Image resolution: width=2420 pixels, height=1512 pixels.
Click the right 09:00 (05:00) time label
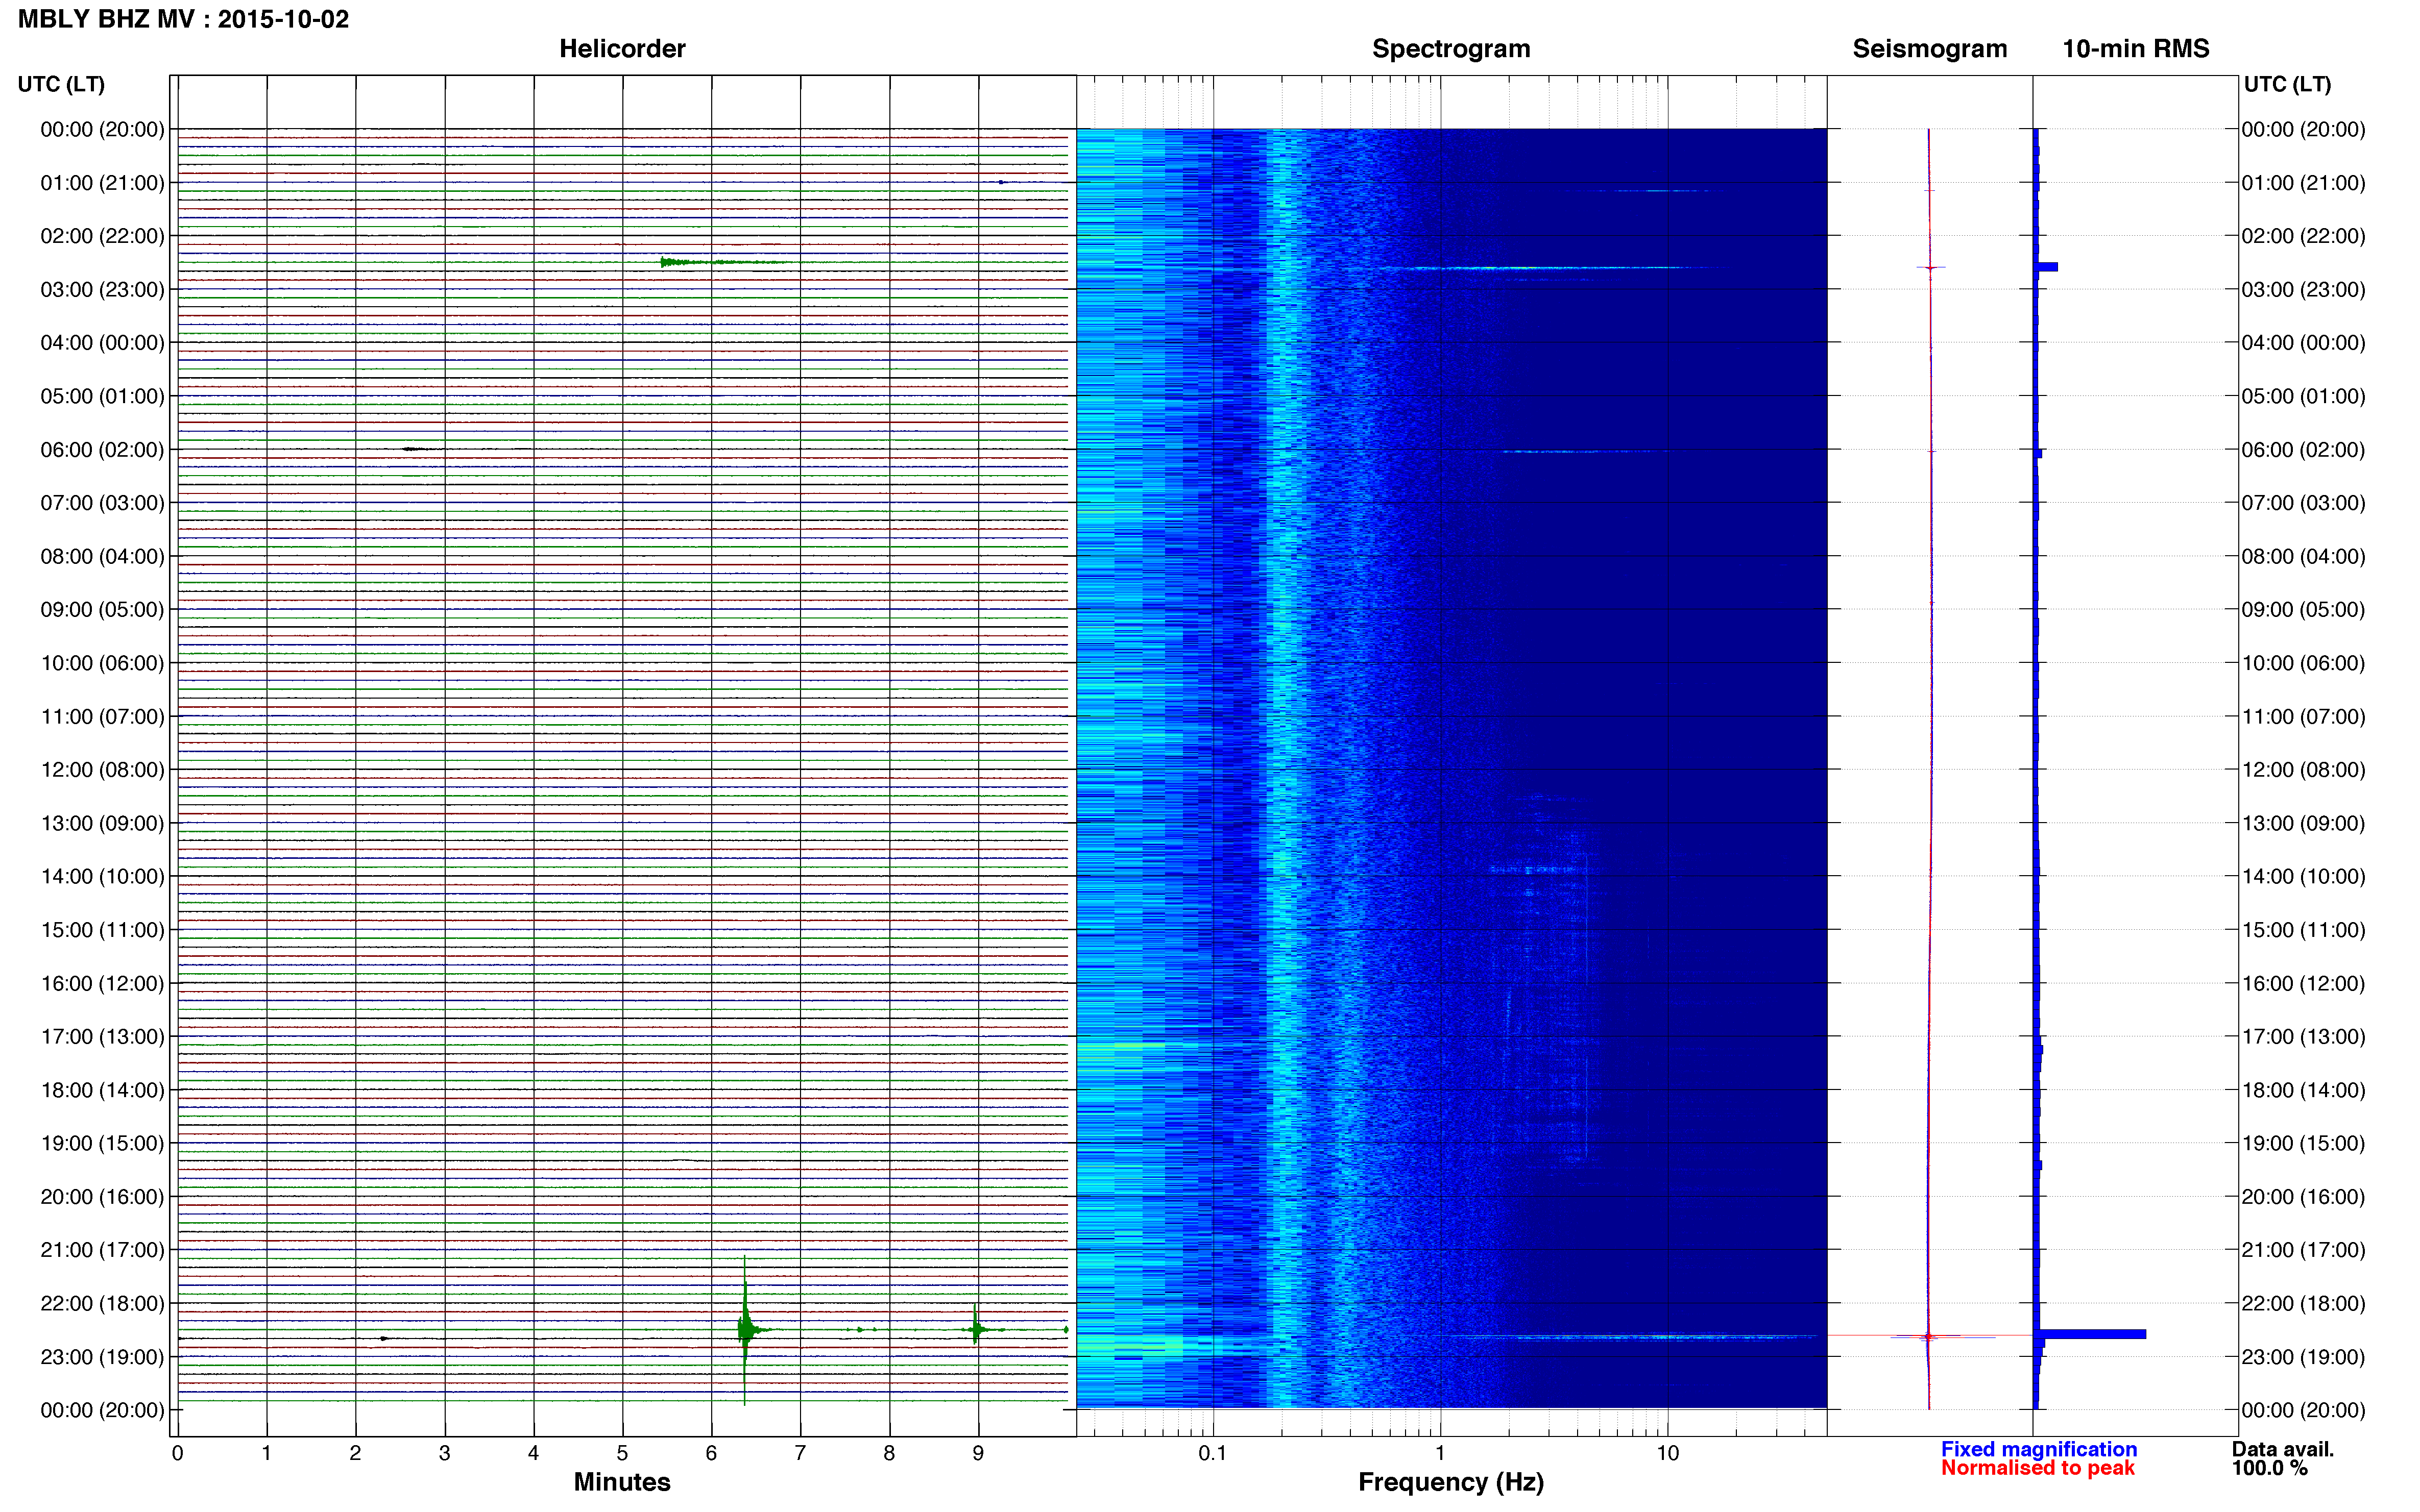pyautogui.click(x=2303, y=610)
